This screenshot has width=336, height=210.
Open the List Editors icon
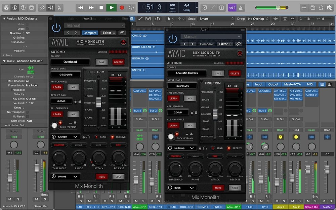click(x=304, y=8)
